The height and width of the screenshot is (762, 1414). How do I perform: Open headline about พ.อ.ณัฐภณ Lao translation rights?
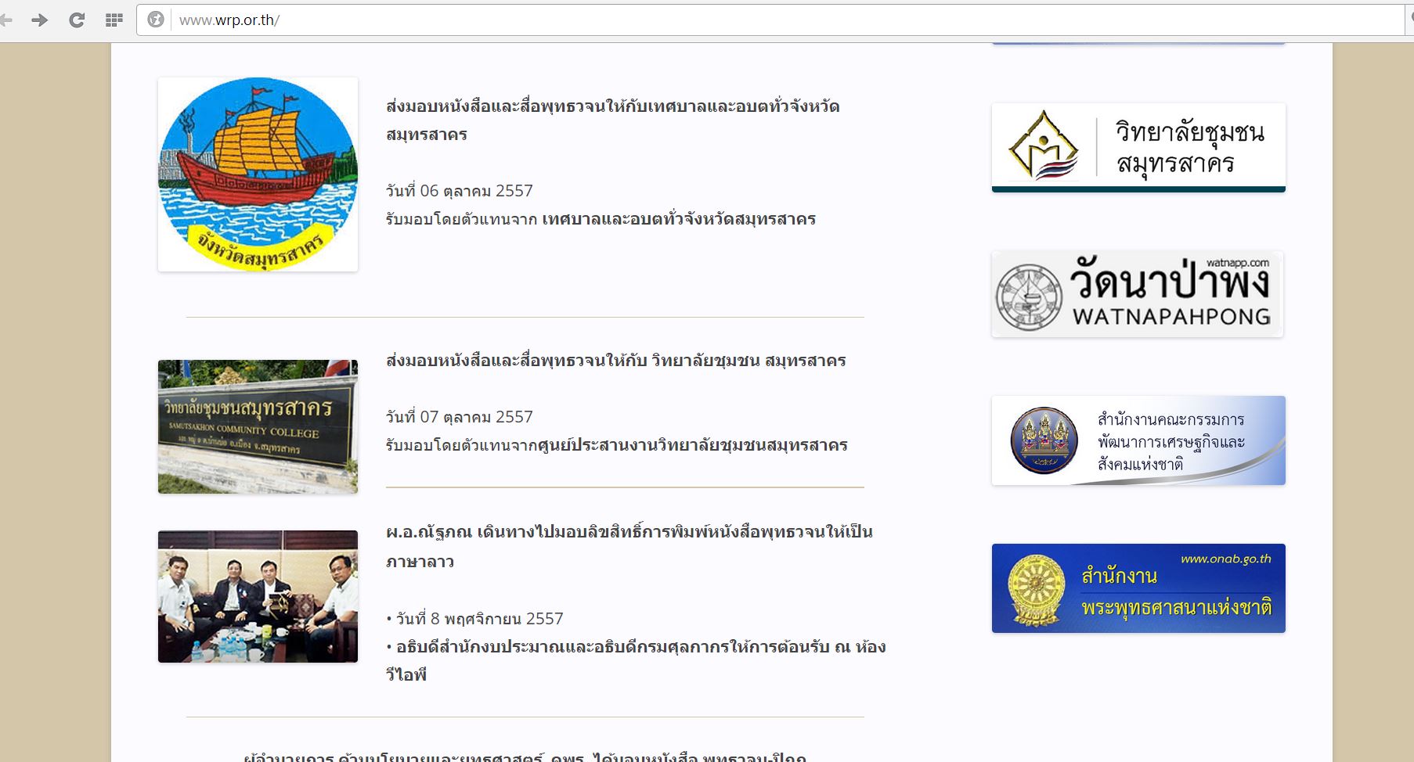[629, 546]
